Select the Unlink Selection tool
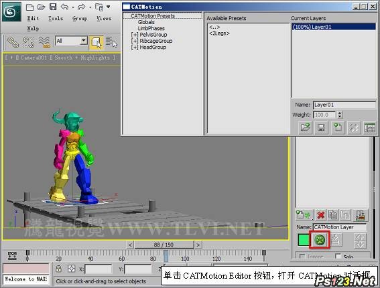The image size is (380, 288). pyautogui.click(x=28, y=42)
